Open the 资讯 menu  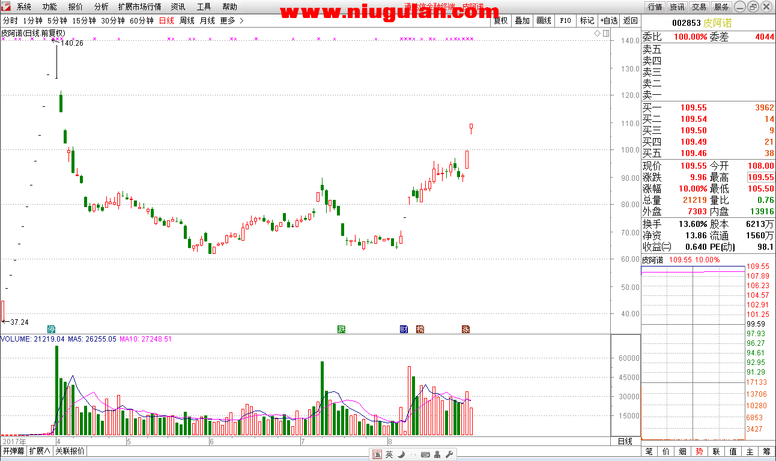[178, 7]
